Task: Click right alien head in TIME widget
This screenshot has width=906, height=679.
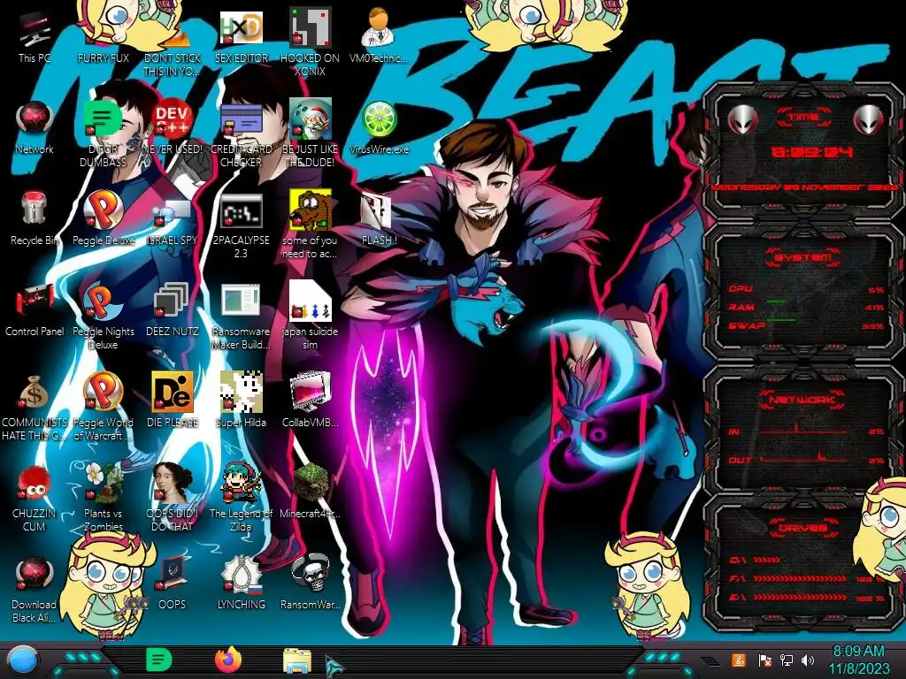Action: 869,120
